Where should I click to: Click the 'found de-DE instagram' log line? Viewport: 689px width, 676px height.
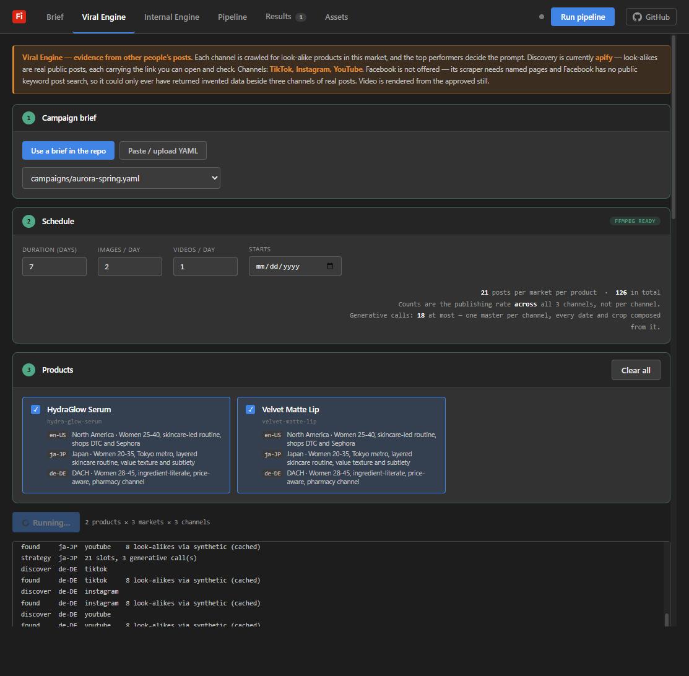pos(141,603)
